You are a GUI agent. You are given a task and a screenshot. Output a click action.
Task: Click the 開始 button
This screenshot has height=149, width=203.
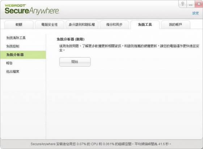75,62
